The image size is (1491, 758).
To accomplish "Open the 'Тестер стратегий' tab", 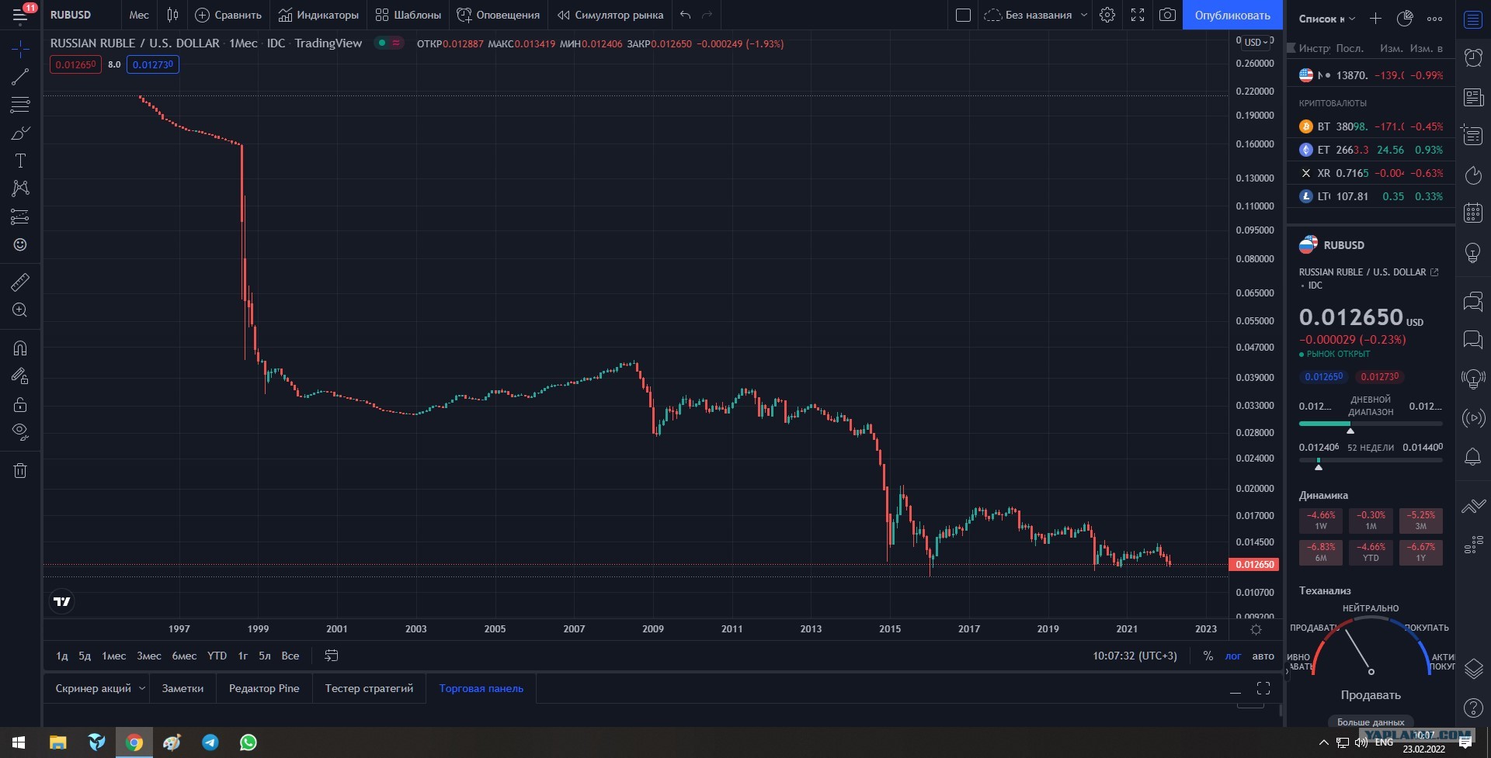I will (369, 688).
